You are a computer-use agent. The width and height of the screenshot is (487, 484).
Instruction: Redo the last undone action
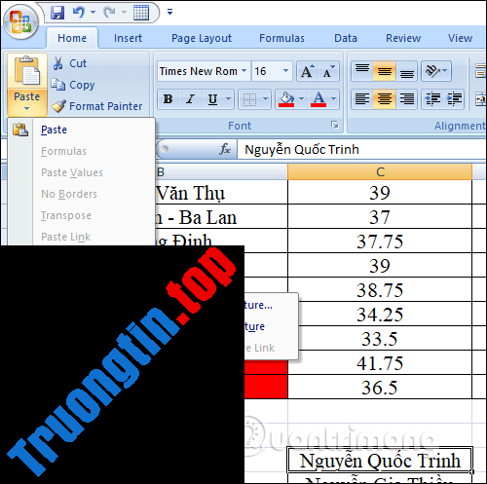pyautogui.click(x=109, y=13)
